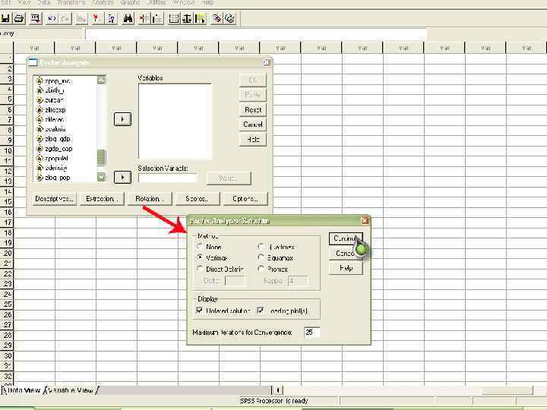Screen dimensions: 547x410
Task: Open the Dialog Recall toolbar icon
Action: click(36, 18)
